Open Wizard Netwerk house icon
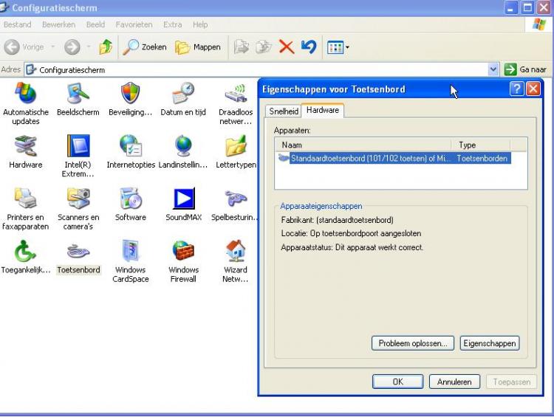554x417 pixels. click(x=236, y=251)
